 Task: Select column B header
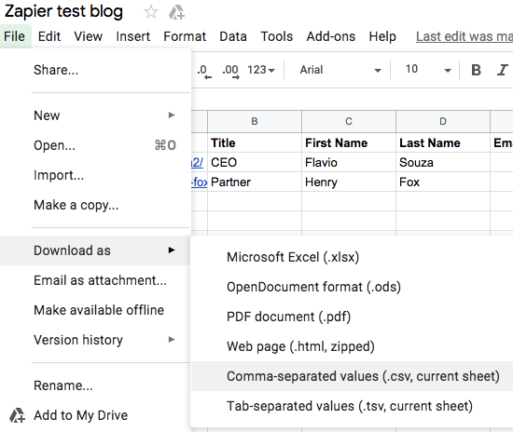255,121
